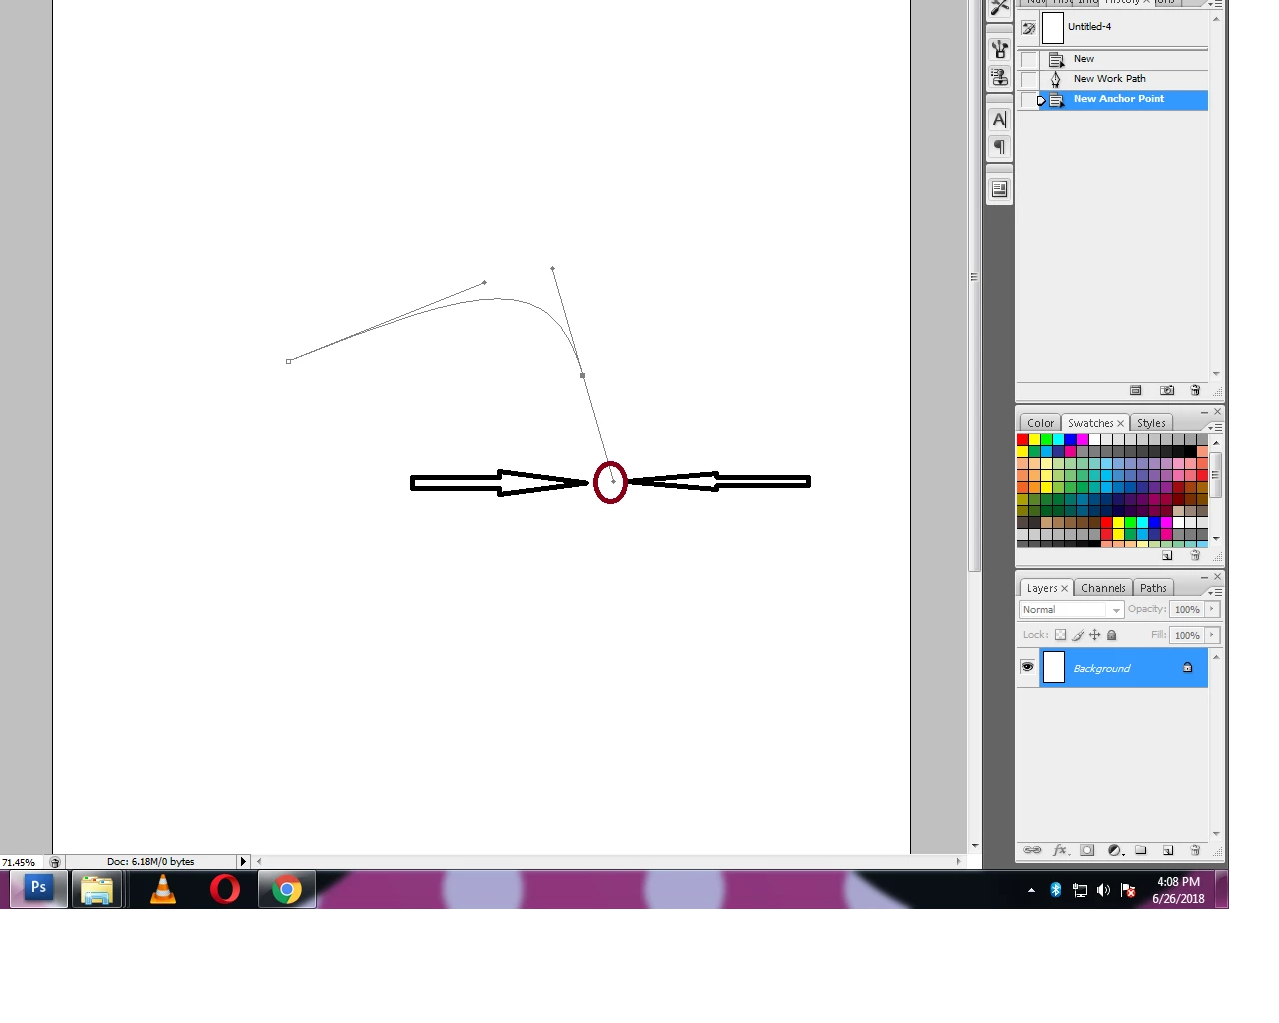Switch to the Styles tab
1279x1023 pixels.
[1151, 423]
